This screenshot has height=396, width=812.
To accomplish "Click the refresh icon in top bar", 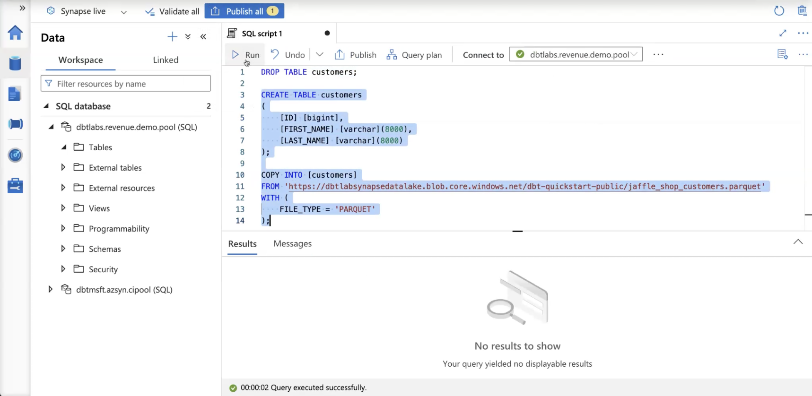I will 779,11.
